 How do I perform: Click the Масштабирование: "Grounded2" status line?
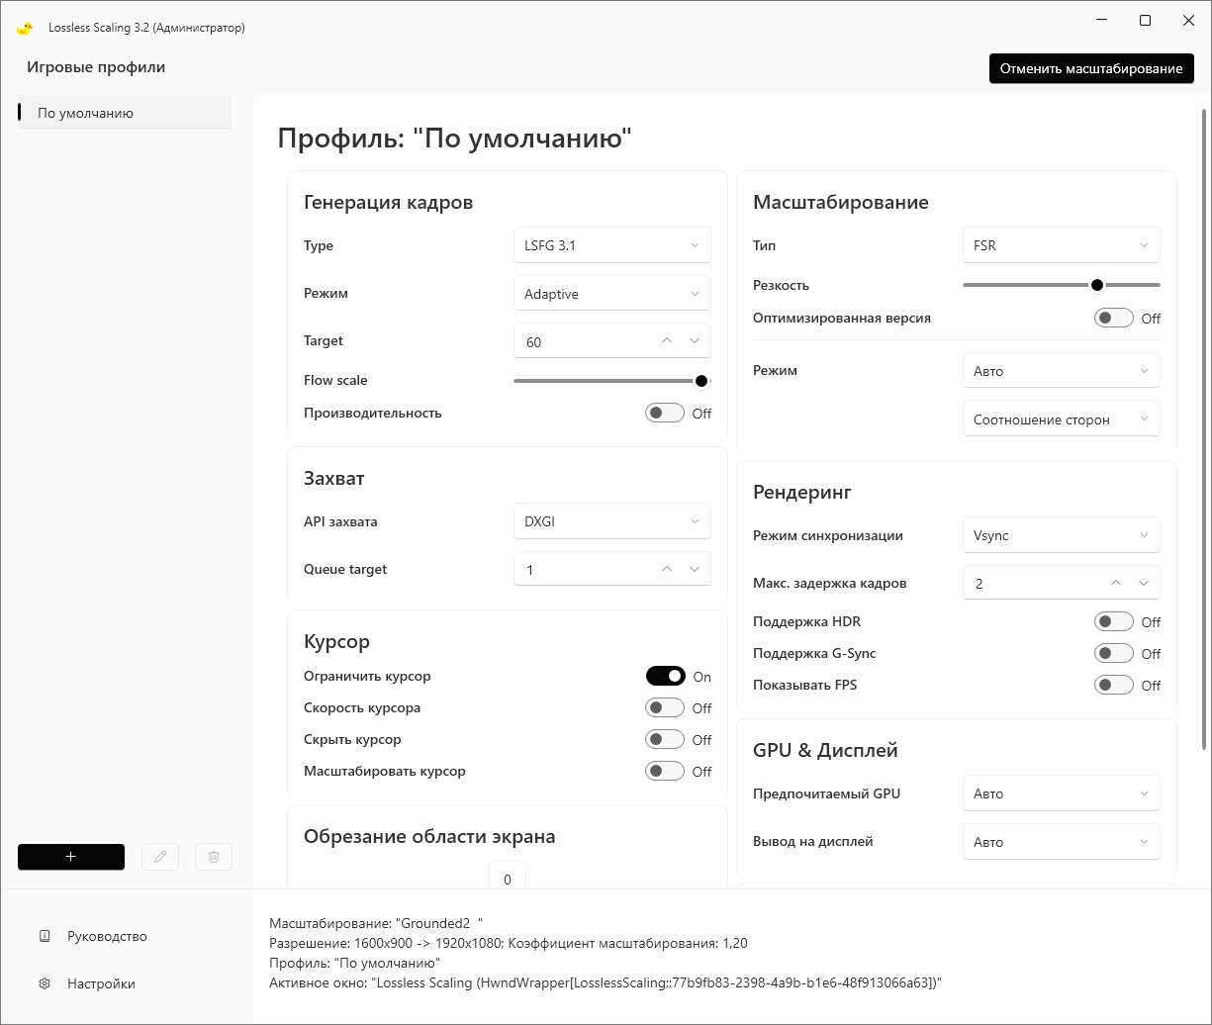point(376,922)
